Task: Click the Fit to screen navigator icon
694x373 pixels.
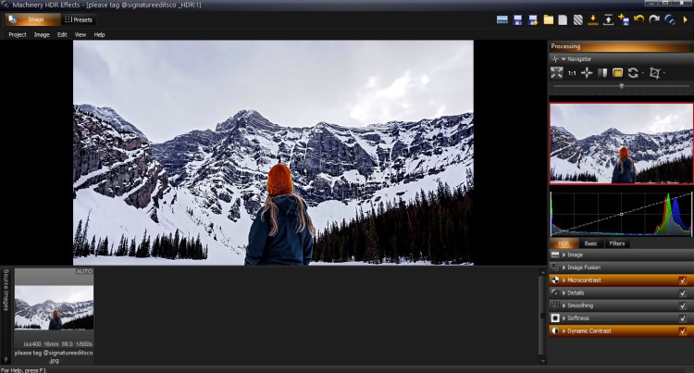Action: pyautogui.click(x=556, y=72)
